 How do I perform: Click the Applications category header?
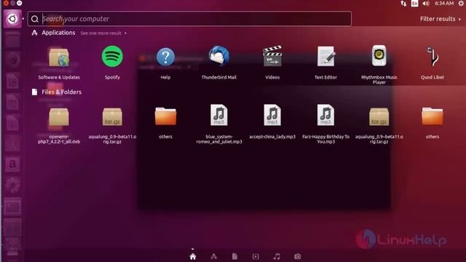coord(58,33)
